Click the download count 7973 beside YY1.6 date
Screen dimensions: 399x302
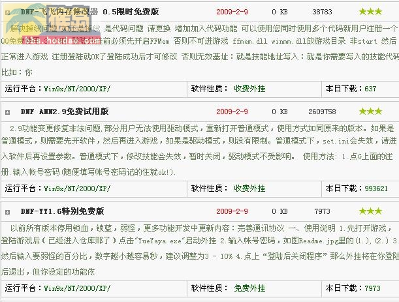pos(322,211)
